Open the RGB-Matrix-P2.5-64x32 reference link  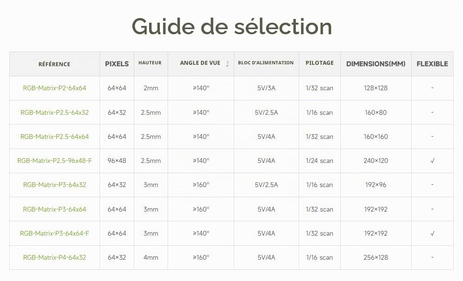pyautogui.click(x=55, y=112)
